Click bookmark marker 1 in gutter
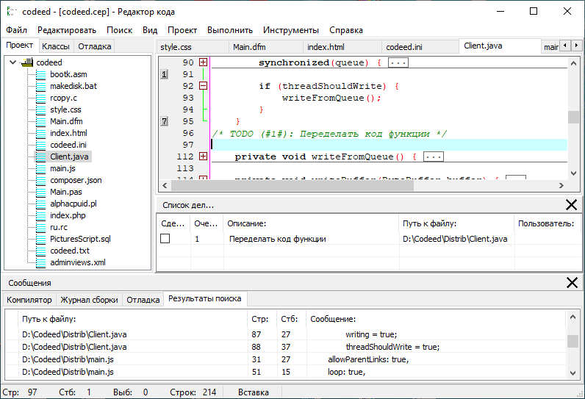The height and width of the screenshot is (399, 585). 164,74
